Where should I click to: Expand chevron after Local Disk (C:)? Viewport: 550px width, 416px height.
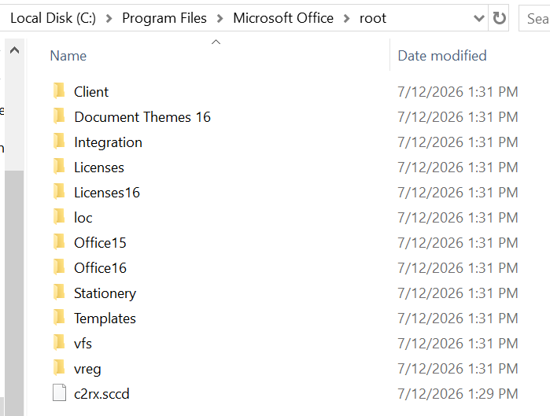109,19
